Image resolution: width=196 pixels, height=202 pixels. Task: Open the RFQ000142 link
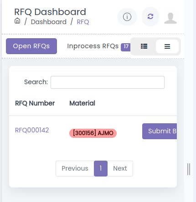[32, 130]
